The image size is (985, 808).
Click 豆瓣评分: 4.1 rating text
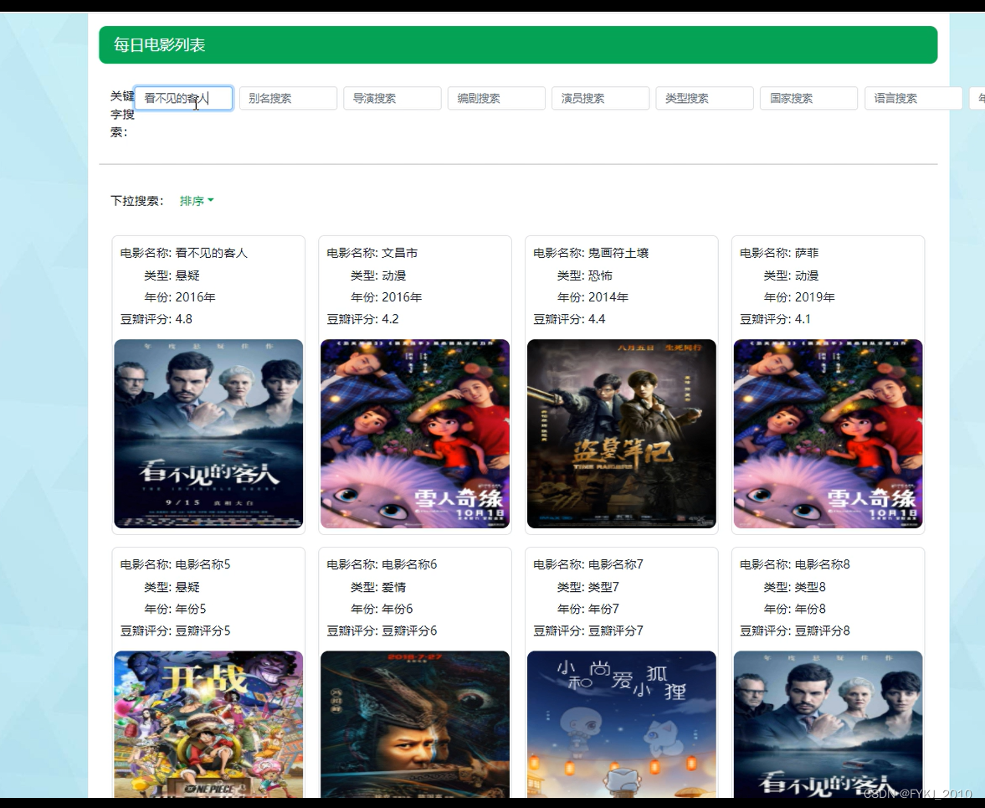coord(776,319)
